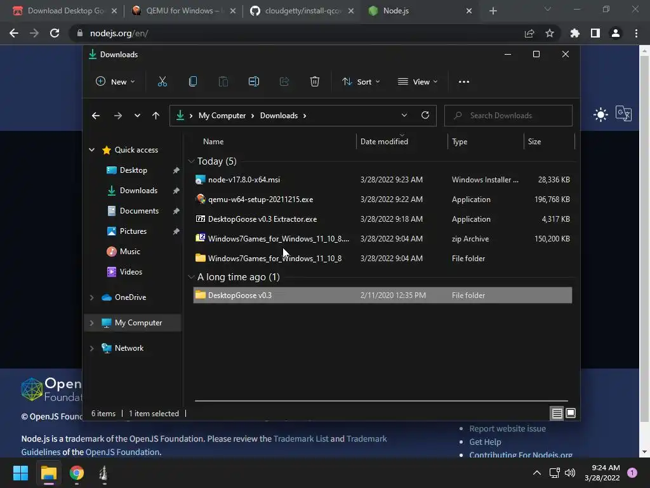Click the Share icon in the toolbar
Viewport: 650px width, 488px height.
click(x=284, y=82)
